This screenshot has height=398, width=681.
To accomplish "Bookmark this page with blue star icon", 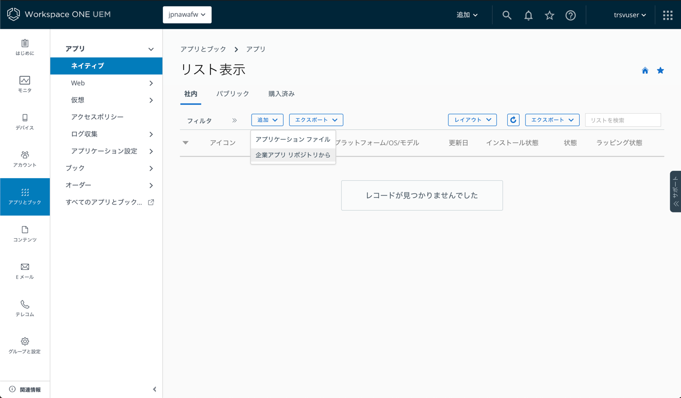I will (x=661, y=70).
